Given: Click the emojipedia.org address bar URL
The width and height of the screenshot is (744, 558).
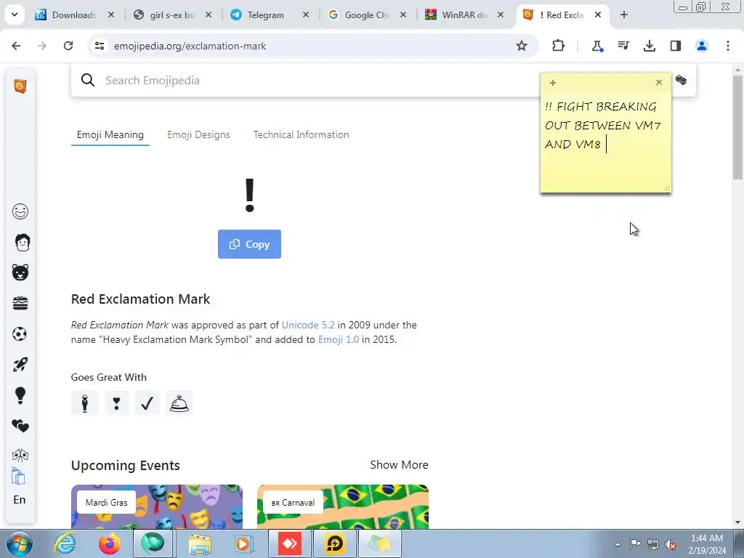Looking at the screenshot, I should [190, 46].
